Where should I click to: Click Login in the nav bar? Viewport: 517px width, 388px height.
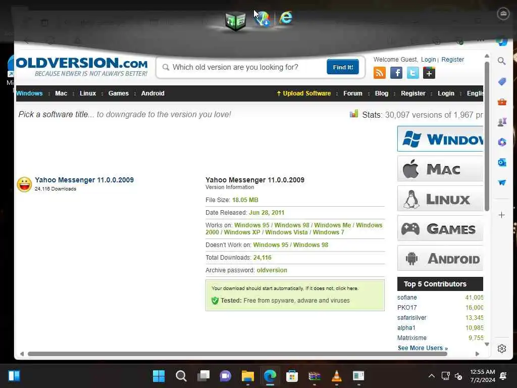pyautogui.click(x=446, y=93)
